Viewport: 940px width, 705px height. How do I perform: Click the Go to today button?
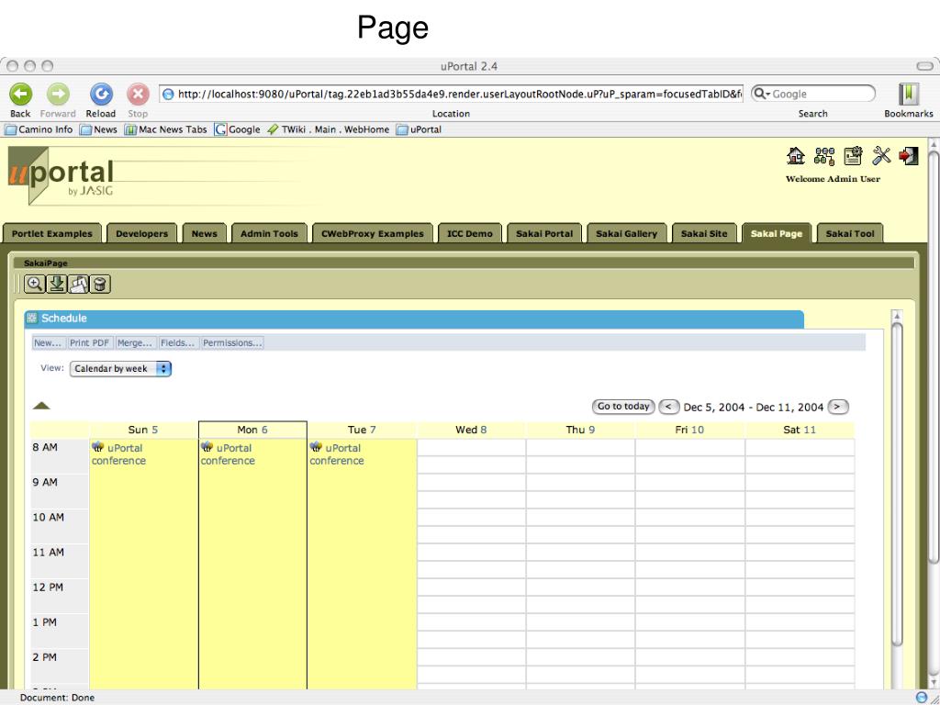(x=623, y=407)
